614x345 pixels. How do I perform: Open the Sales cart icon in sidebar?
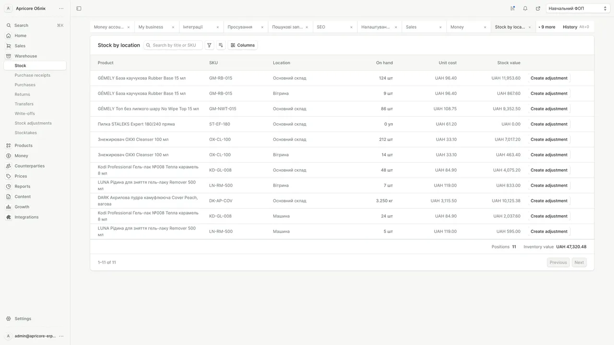coord(9,46)
